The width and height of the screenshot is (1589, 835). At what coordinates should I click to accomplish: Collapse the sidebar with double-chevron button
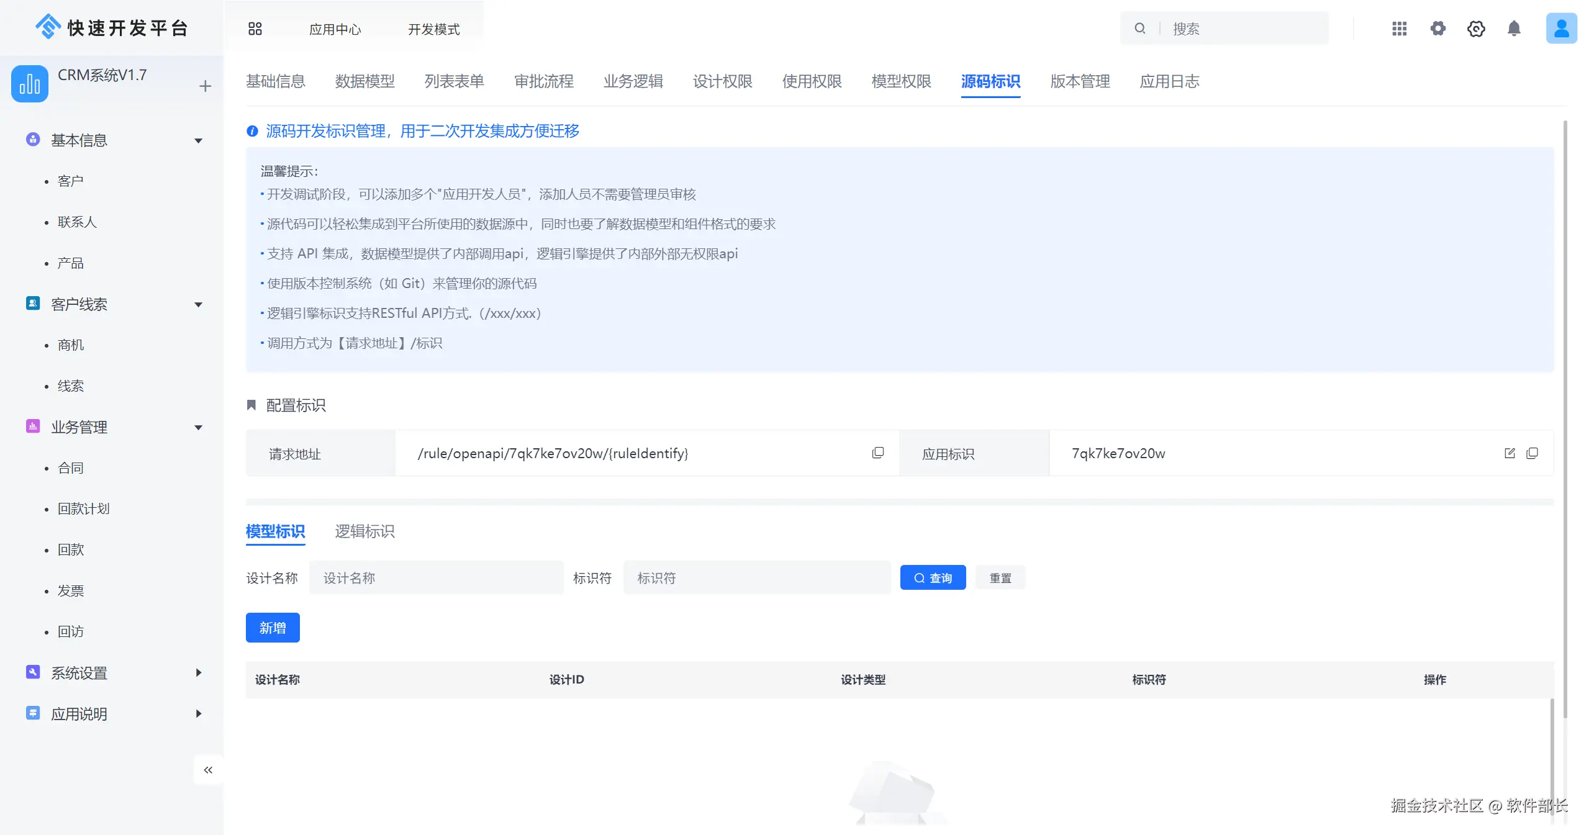click(208, 770)
